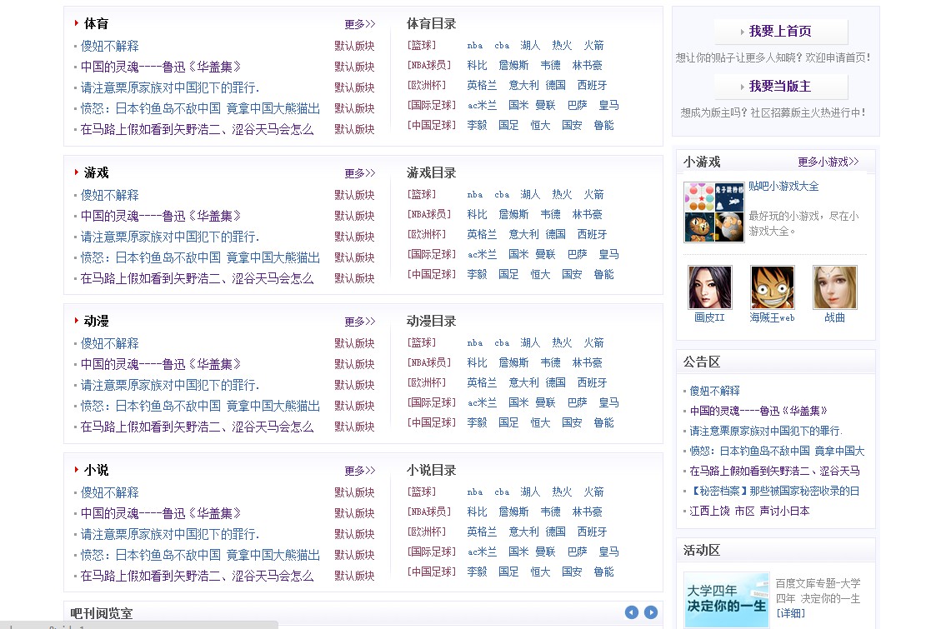Open 傻妞不解释 in 公告区

[714, 391]
